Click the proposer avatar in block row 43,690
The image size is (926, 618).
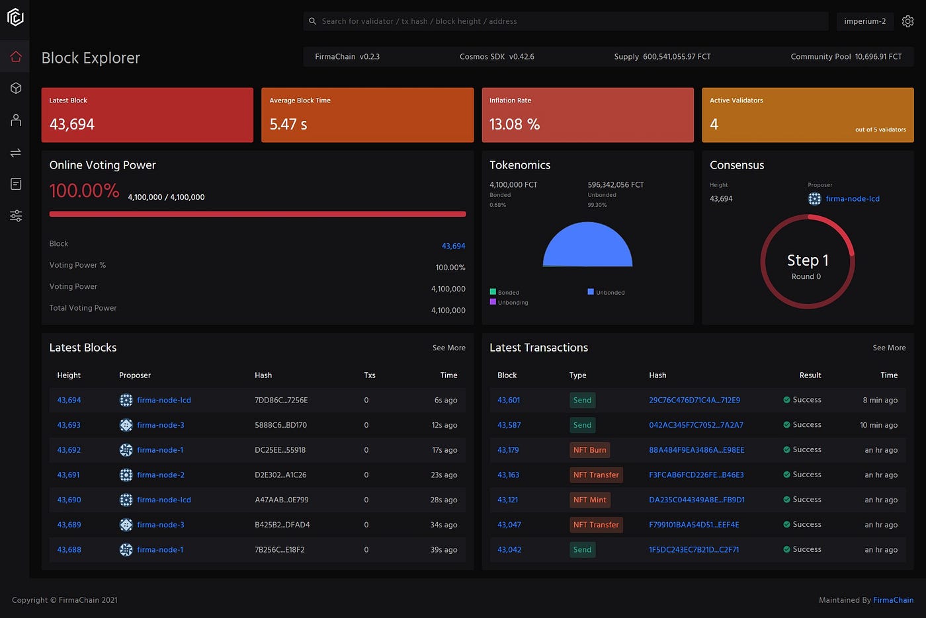pos(126,500)
